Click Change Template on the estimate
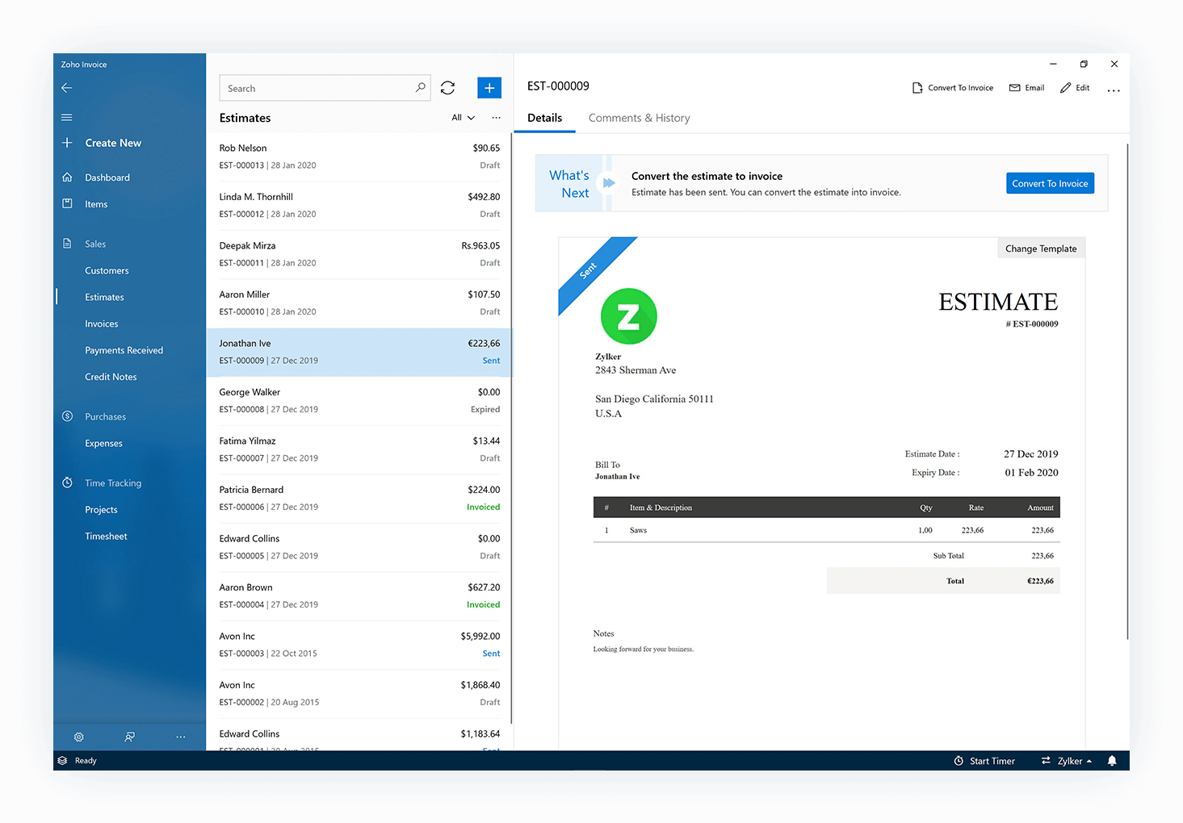 click(x=1041, y=248)
